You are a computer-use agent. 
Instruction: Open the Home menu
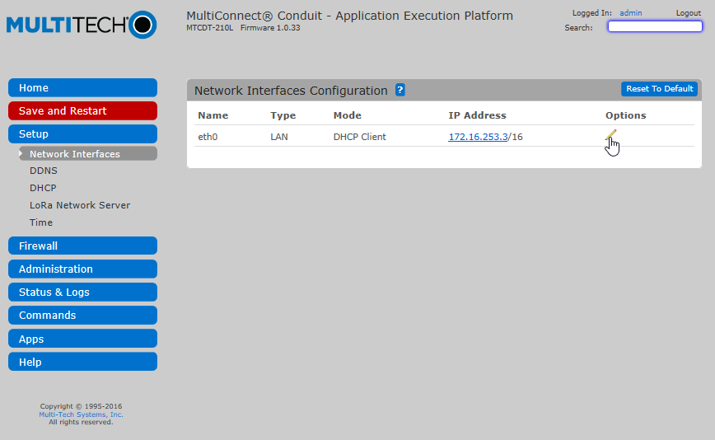pos(82,88)
